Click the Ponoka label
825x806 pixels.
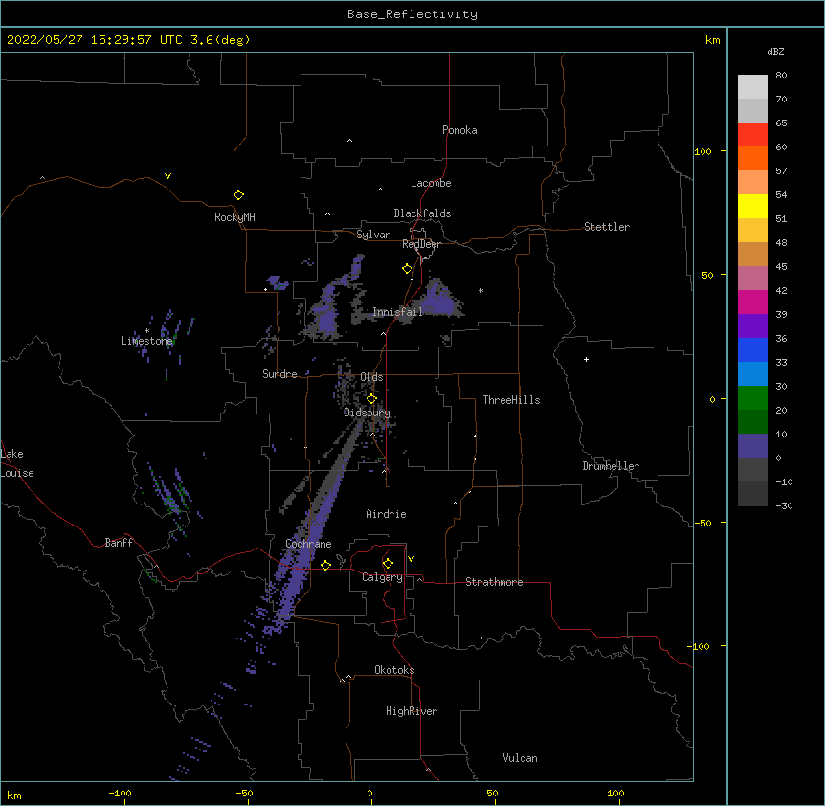coord(459,130)
